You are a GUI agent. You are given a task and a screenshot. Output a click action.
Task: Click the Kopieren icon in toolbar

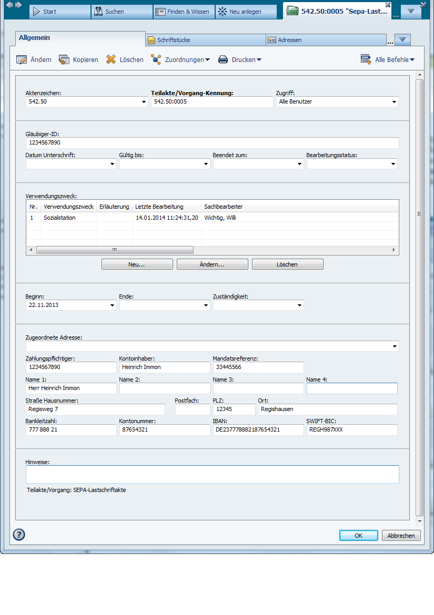tap(64, 60)
